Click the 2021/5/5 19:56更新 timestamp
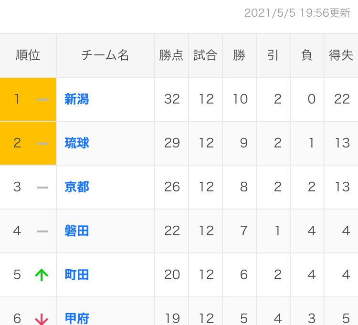Screen dimensions: 358x325 tap(297, 13)
